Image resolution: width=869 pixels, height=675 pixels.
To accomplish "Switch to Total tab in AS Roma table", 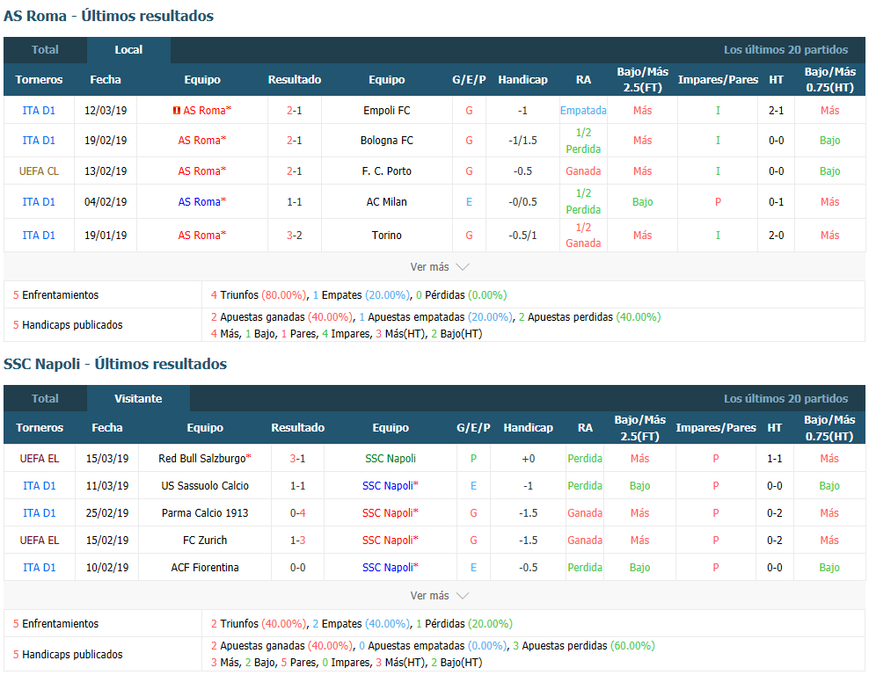I will pyautogui.click(x=45, y=50).
